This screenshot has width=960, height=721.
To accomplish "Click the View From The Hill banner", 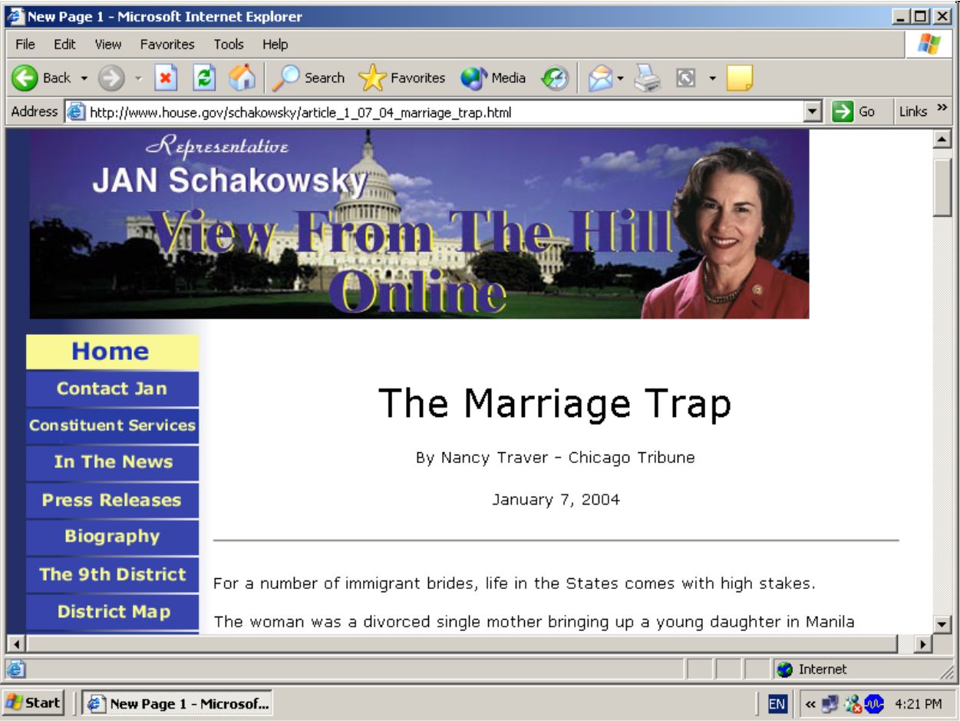I will (419, 223).
